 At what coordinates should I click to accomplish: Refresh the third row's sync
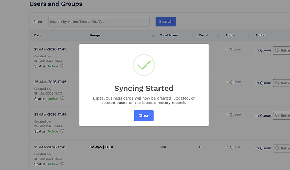coord(282,115)
